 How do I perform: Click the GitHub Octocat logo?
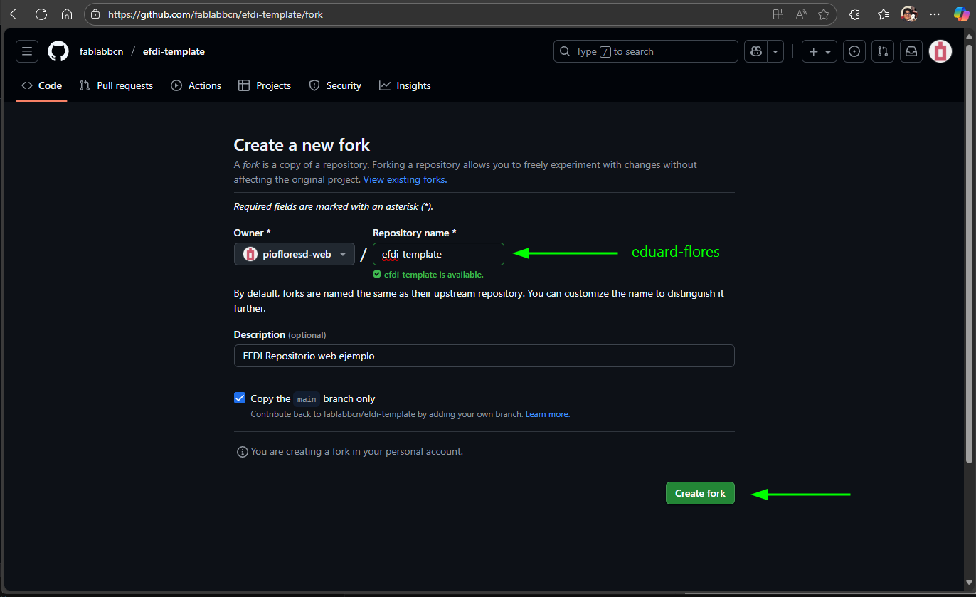point(58,51)
